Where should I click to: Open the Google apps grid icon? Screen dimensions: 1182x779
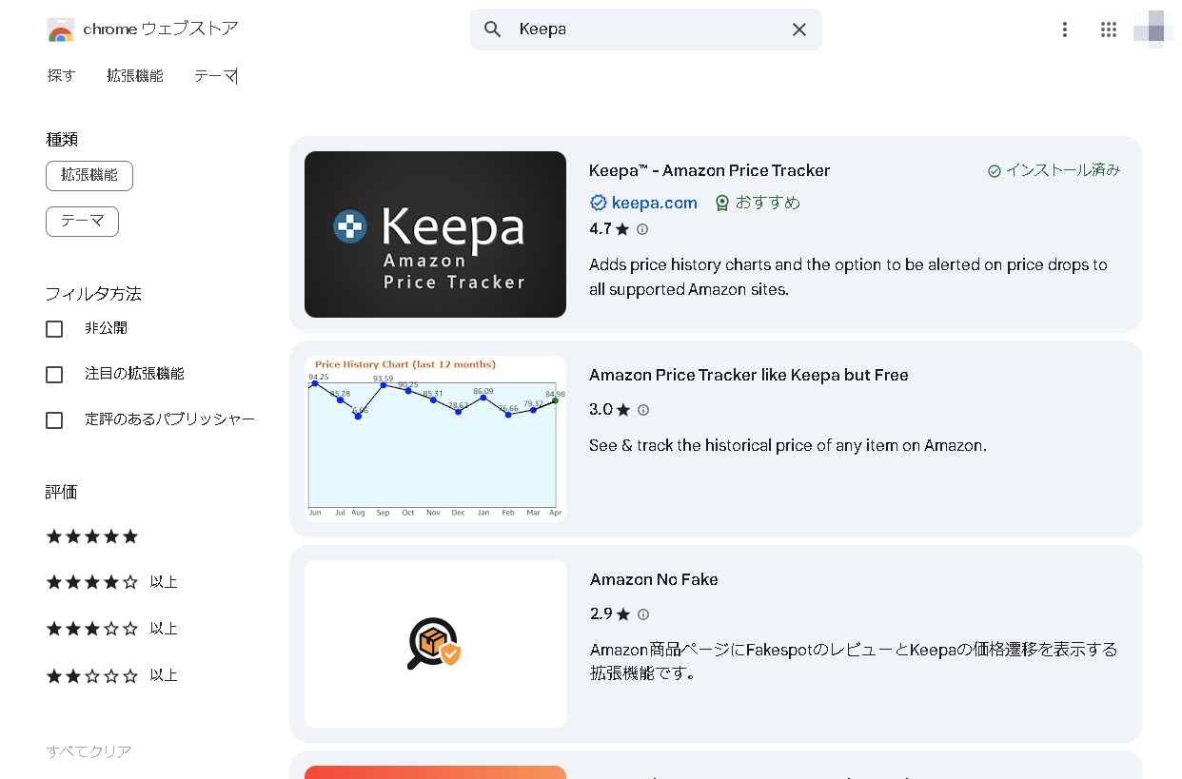tap(1108, 29)
